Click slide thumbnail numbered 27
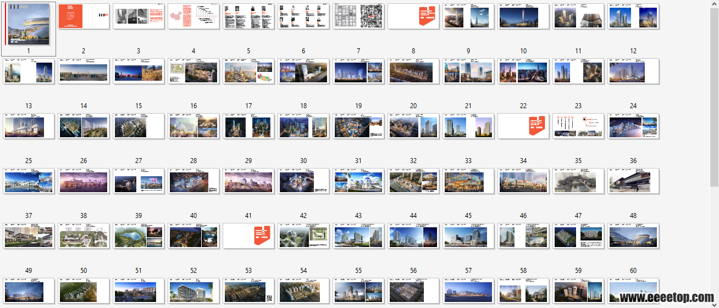Screen dimensions: 719x308 pos(139,126)
